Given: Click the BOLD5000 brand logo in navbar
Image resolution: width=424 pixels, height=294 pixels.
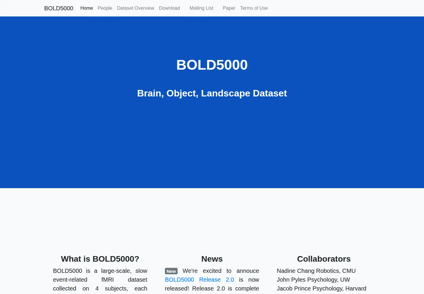Looking at the screenshot, I should click(59, 8).
